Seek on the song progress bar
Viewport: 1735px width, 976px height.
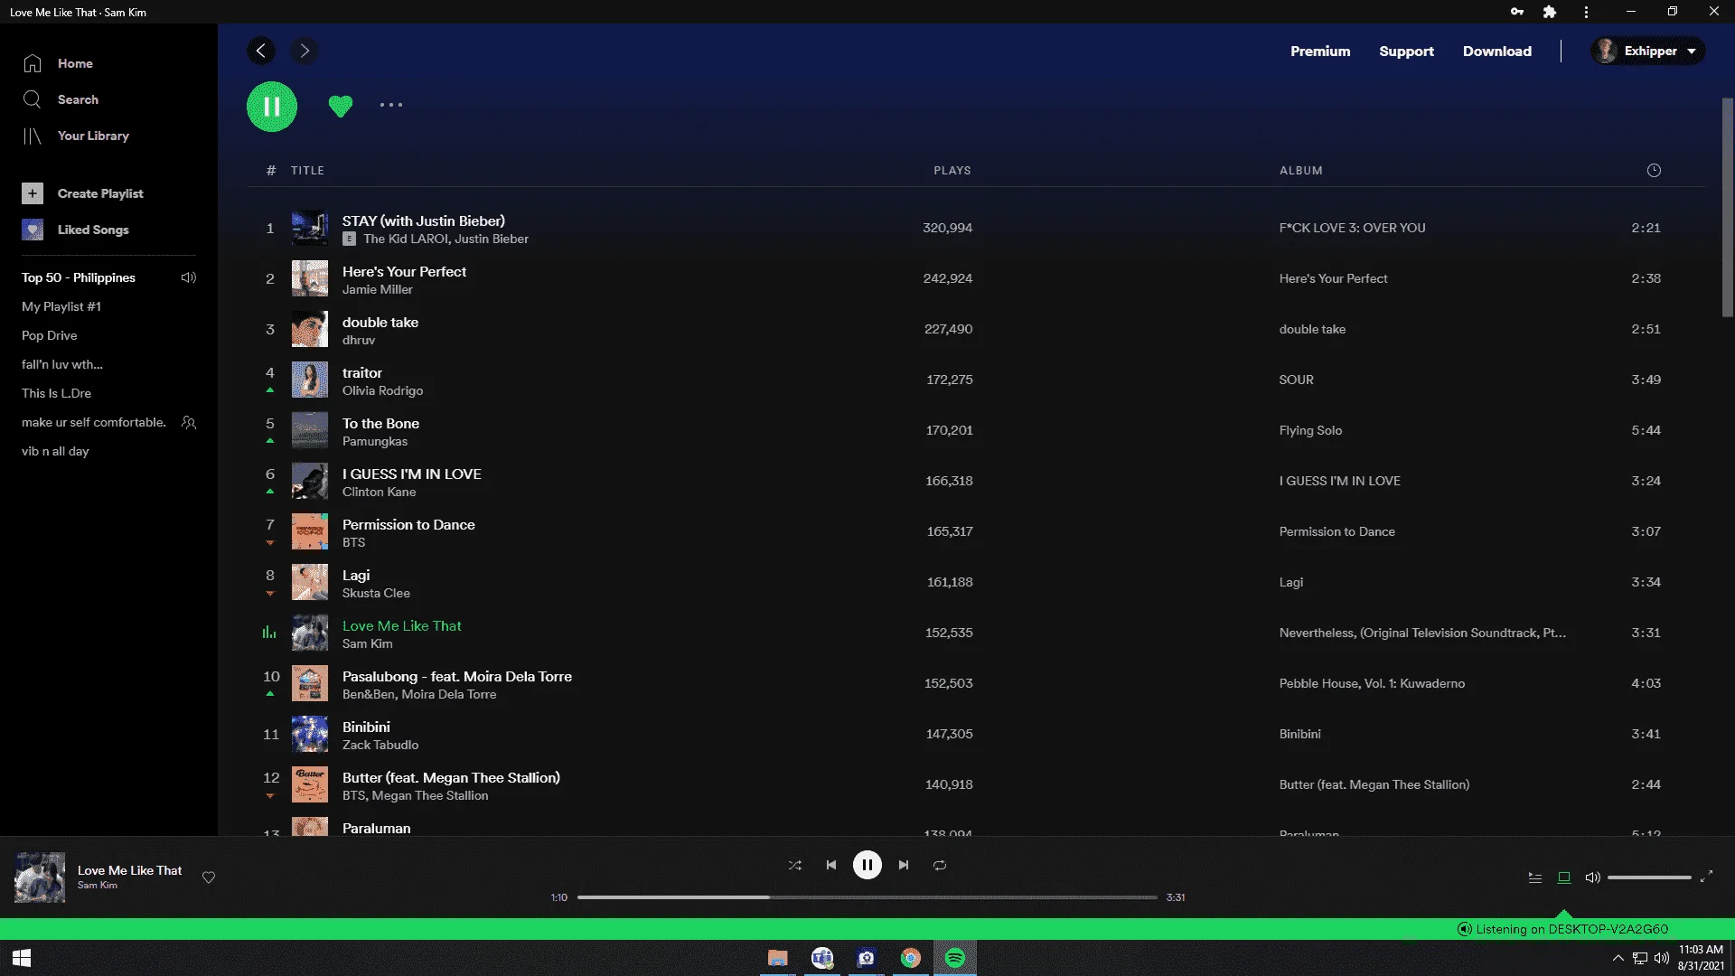[x=867, y=897]
